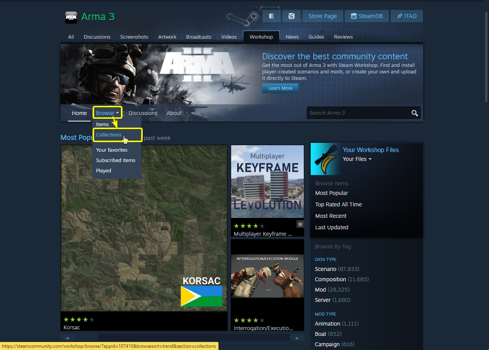The image size is (489, 350).
Task: Filter by Animation mod type
Action: click(328, 324)
